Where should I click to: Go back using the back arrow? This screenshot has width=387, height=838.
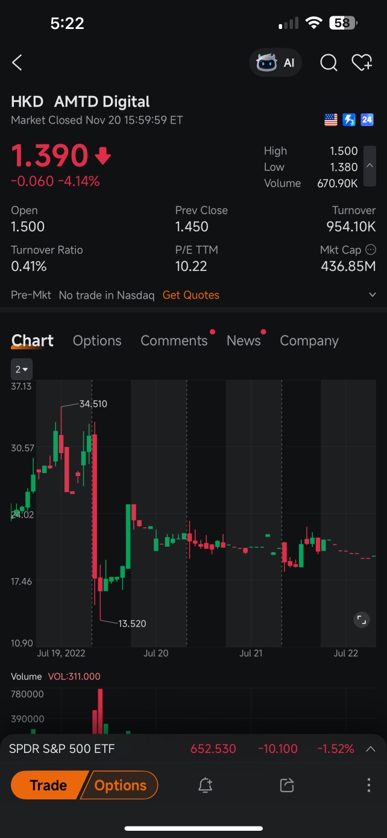coord(17,62)
